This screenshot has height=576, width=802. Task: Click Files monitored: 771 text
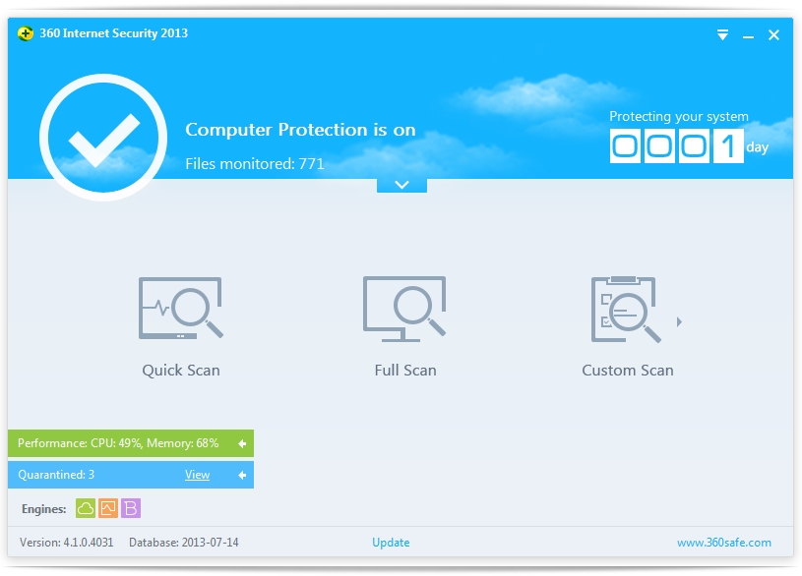255,163
